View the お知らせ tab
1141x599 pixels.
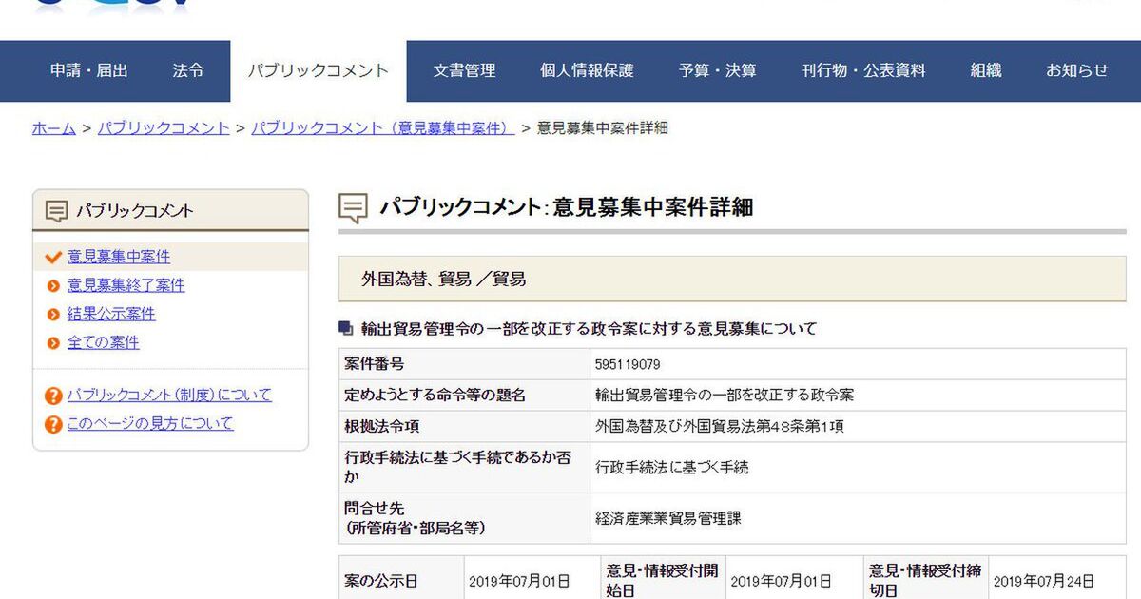coord(1077,70)
